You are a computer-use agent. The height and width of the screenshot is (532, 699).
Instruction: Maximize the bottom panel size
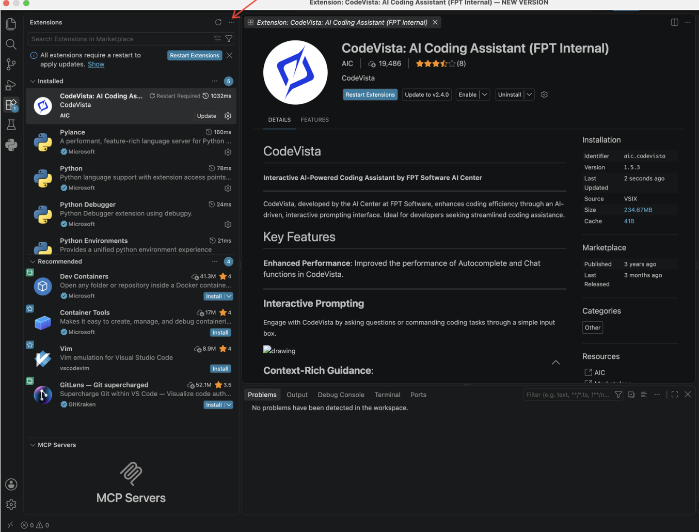click(x=674, y=394)
